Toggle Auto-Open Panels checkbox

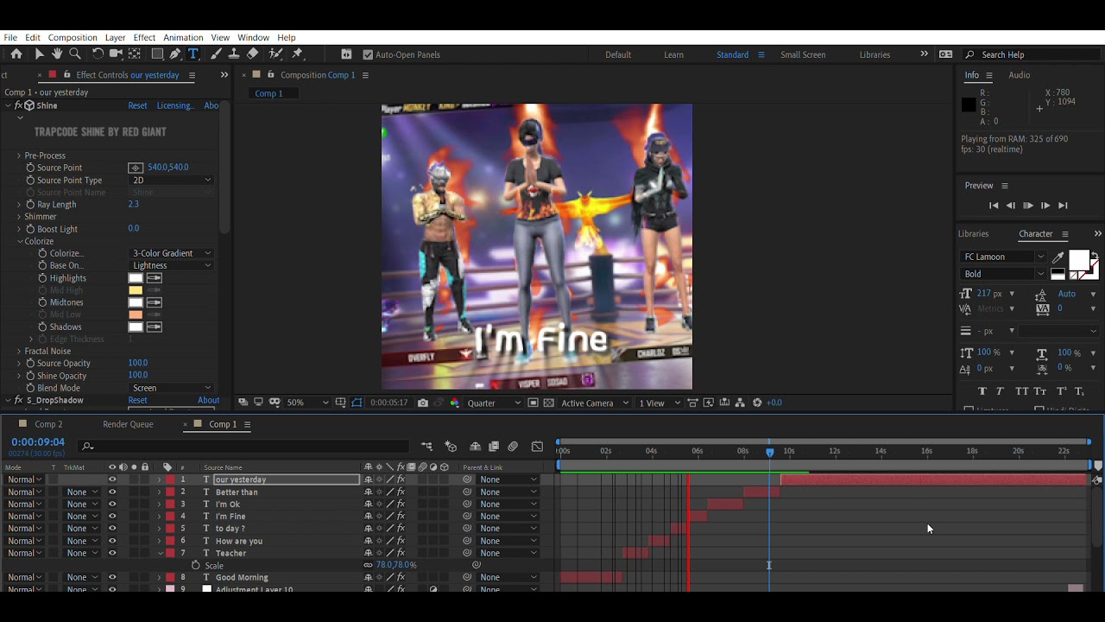pyautogui.click(x=368, y=54)
